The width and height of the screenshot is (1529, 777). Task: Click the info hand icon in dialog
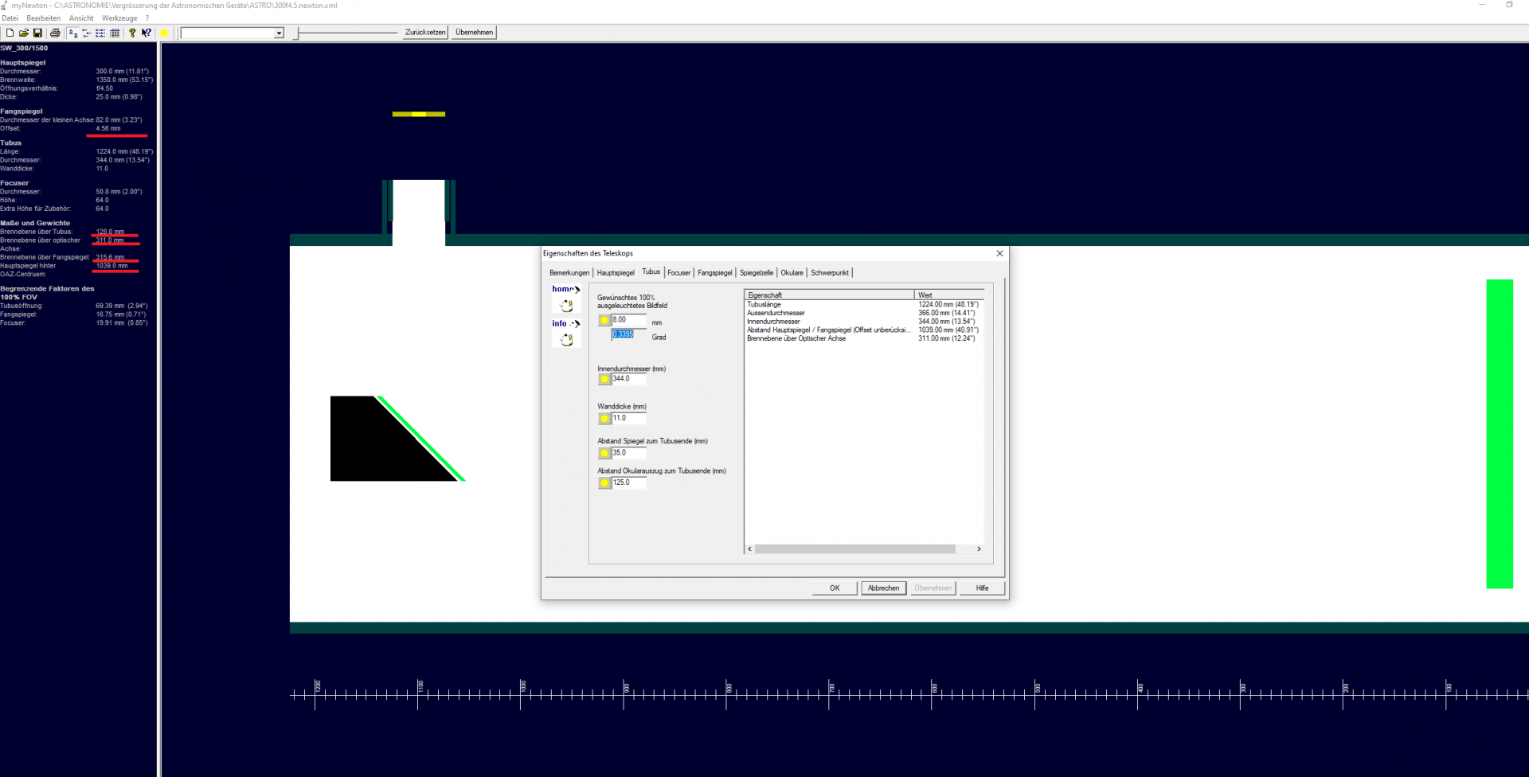click(566, 333)
